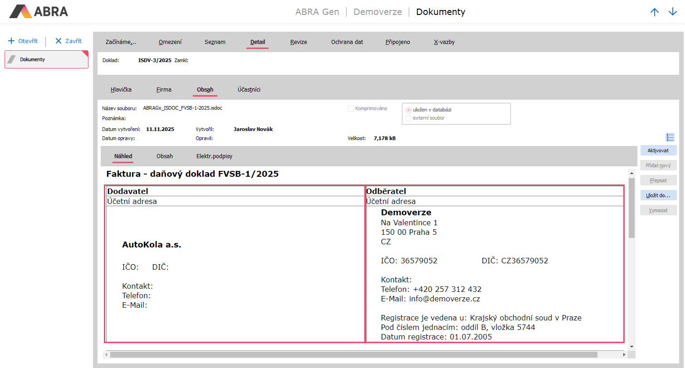Open a new agenda with Otevřít
The height and width of the screenshot is (368, 685).
tap(23, 41)
